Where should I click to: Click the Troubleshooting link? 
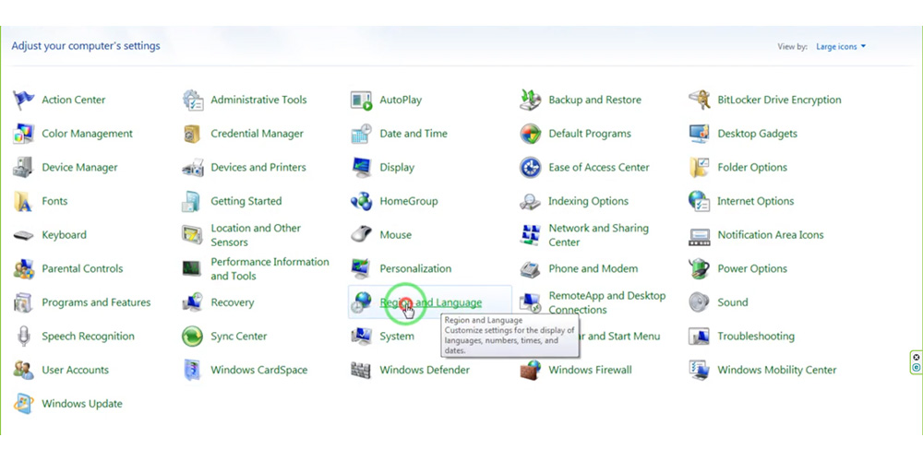click(755, 337)
